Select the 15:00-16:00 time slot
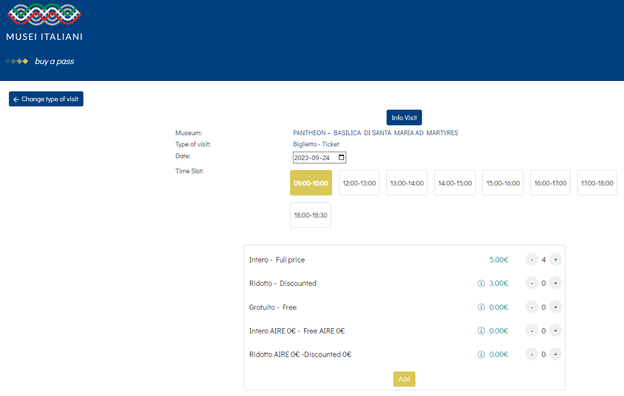This screenshot has width=624, height=396. tap(503, 183)
